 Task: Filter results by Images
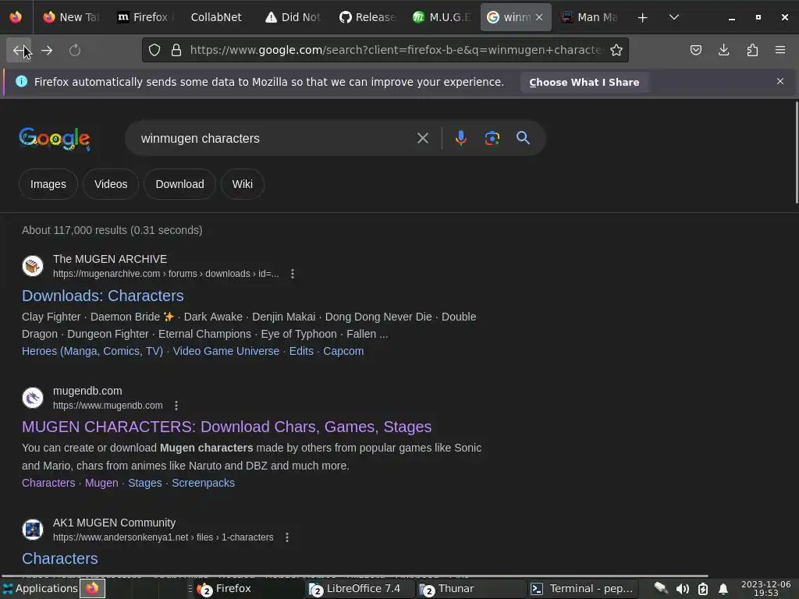point(48,184)
